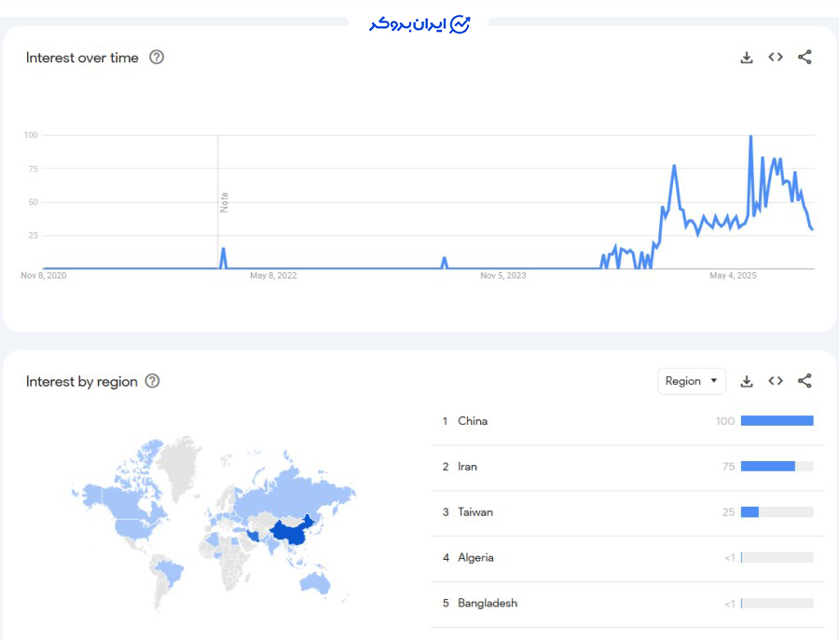Open embed code for Interest by region
Image resolution: width=839 pixels, height=640 pixels.
click(776, 381)
